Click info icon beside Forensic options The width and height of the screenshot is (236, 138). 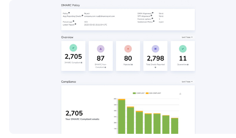tap(152, 18)
